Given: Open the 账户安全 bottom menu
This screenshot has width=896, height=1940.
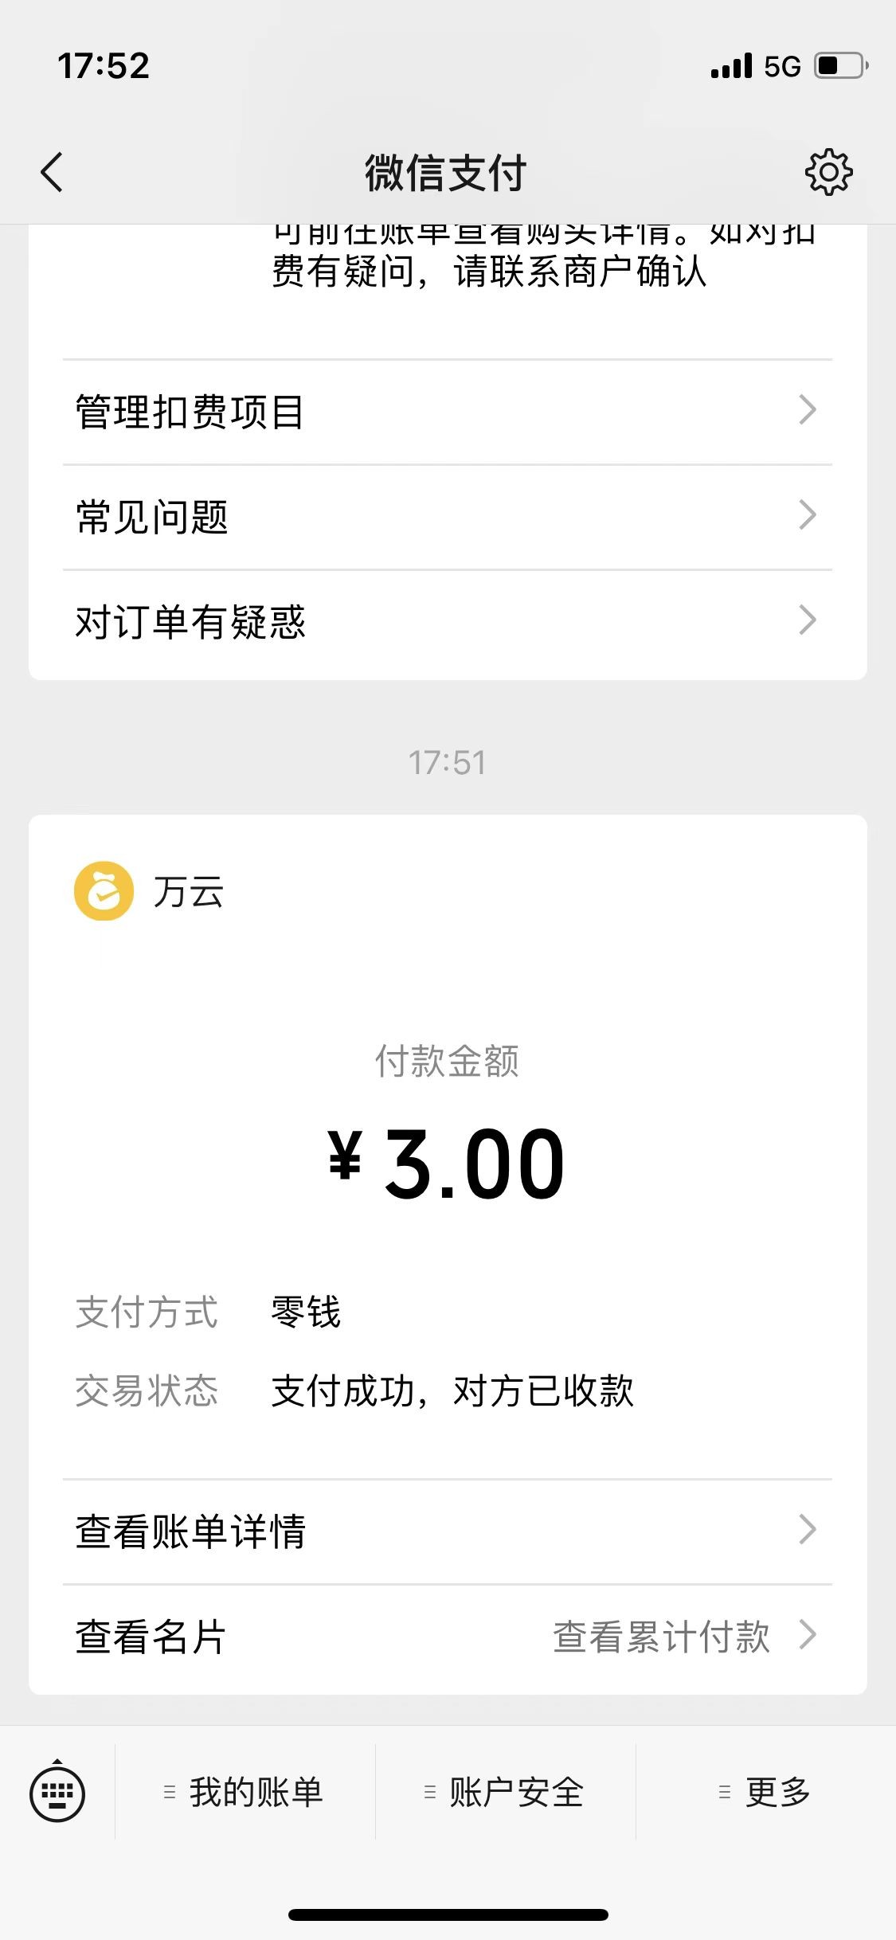Looking at the screenshot, I should (516, 1793).
